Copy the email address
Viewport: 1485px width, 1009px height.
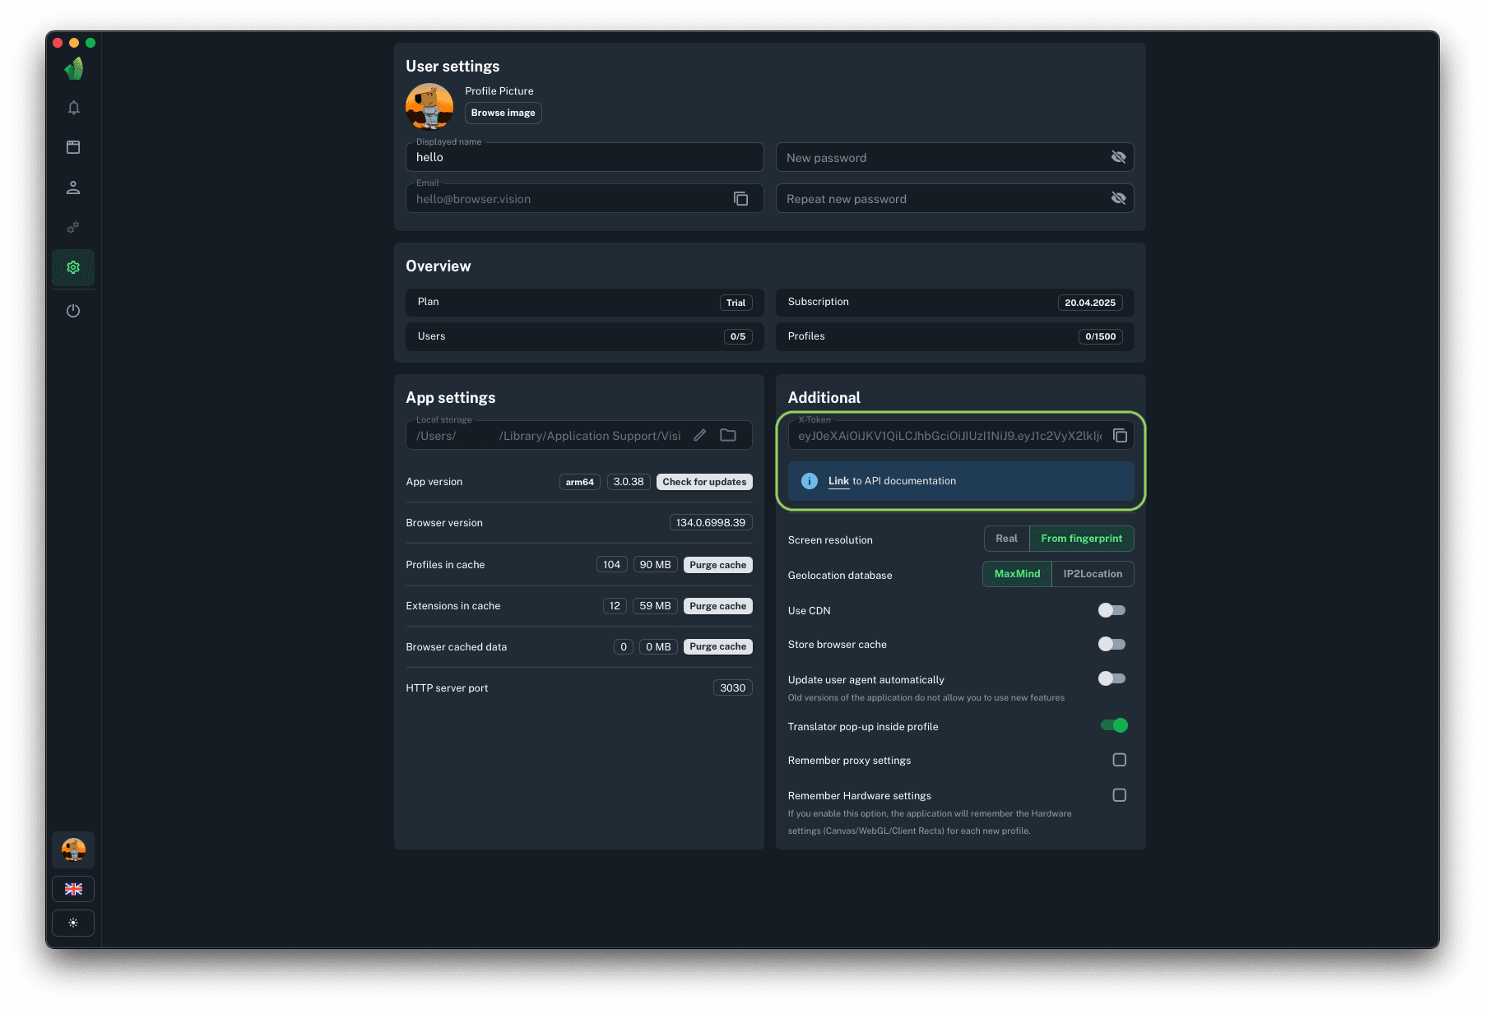pyautogui.click(x=740, y=199)
